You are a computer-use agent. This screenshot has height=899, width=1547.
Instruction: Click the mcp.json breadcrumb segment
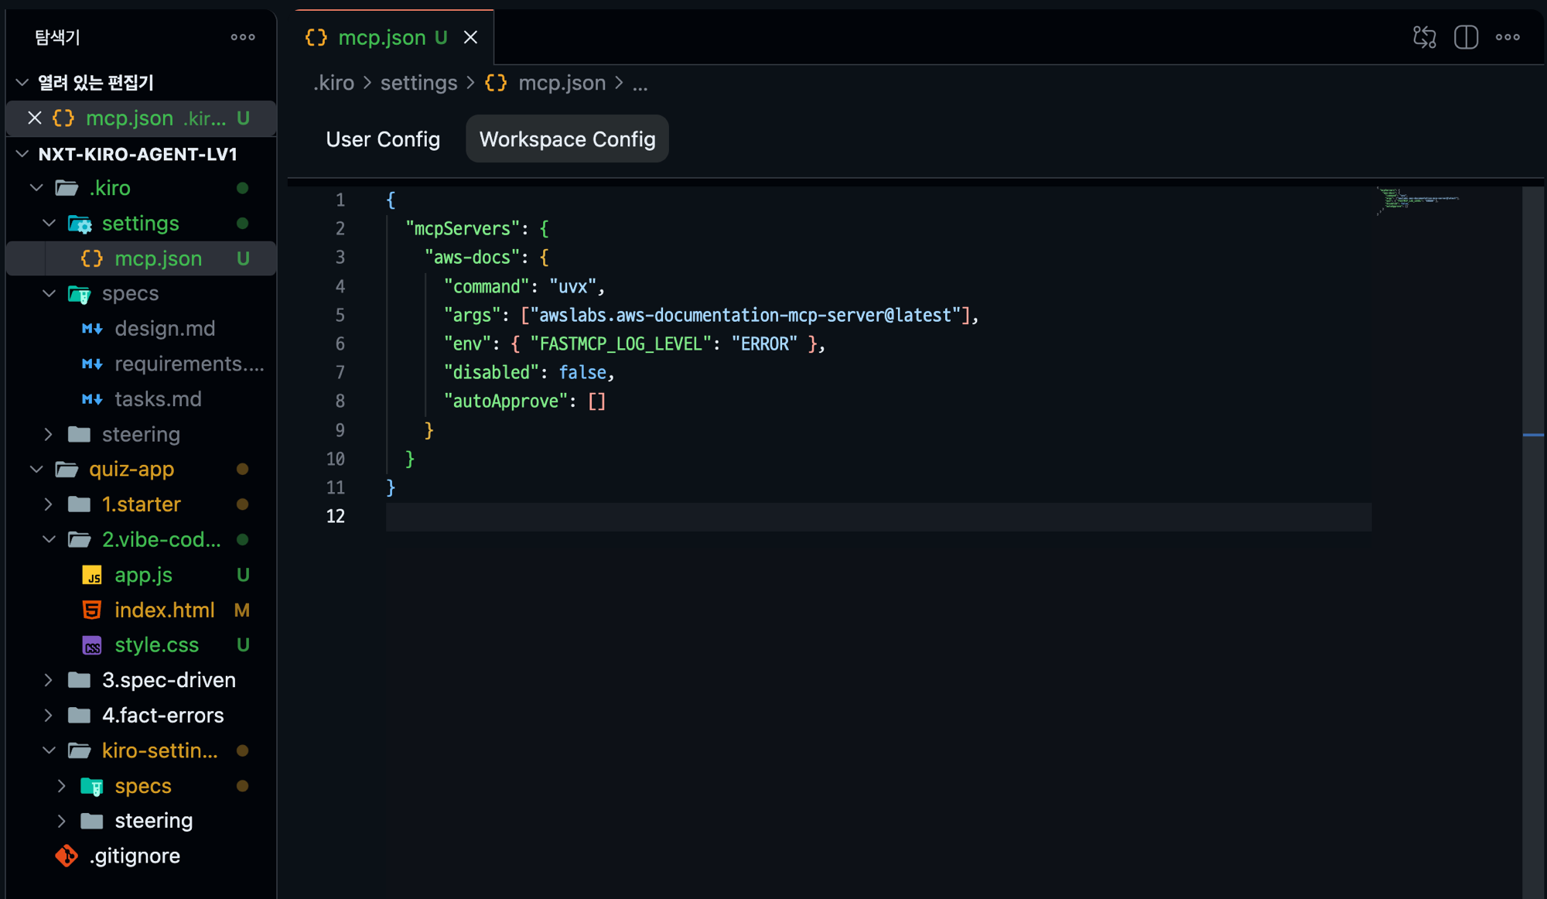click(x=562, y=83)
